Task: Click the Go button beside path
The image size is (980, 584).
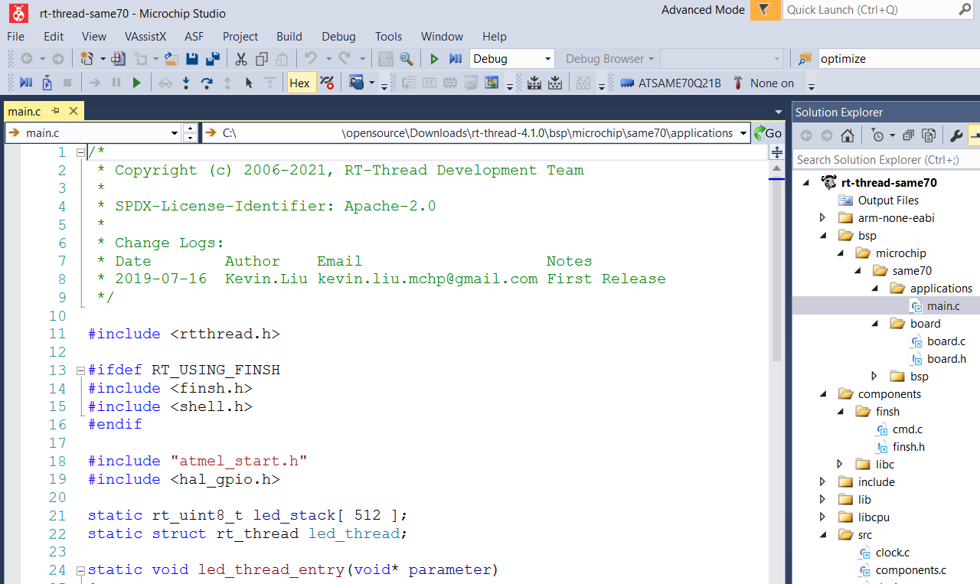Action: tap(767, 133)
